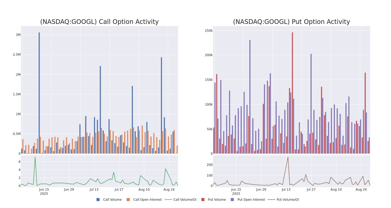Toggle the Call Open Interest legend label
The height and width of the screenshot is (208, 391).
(x=147, y=200)
